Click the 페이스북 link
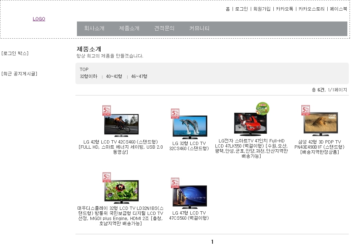Screen dimensions: 351x247 339,9
